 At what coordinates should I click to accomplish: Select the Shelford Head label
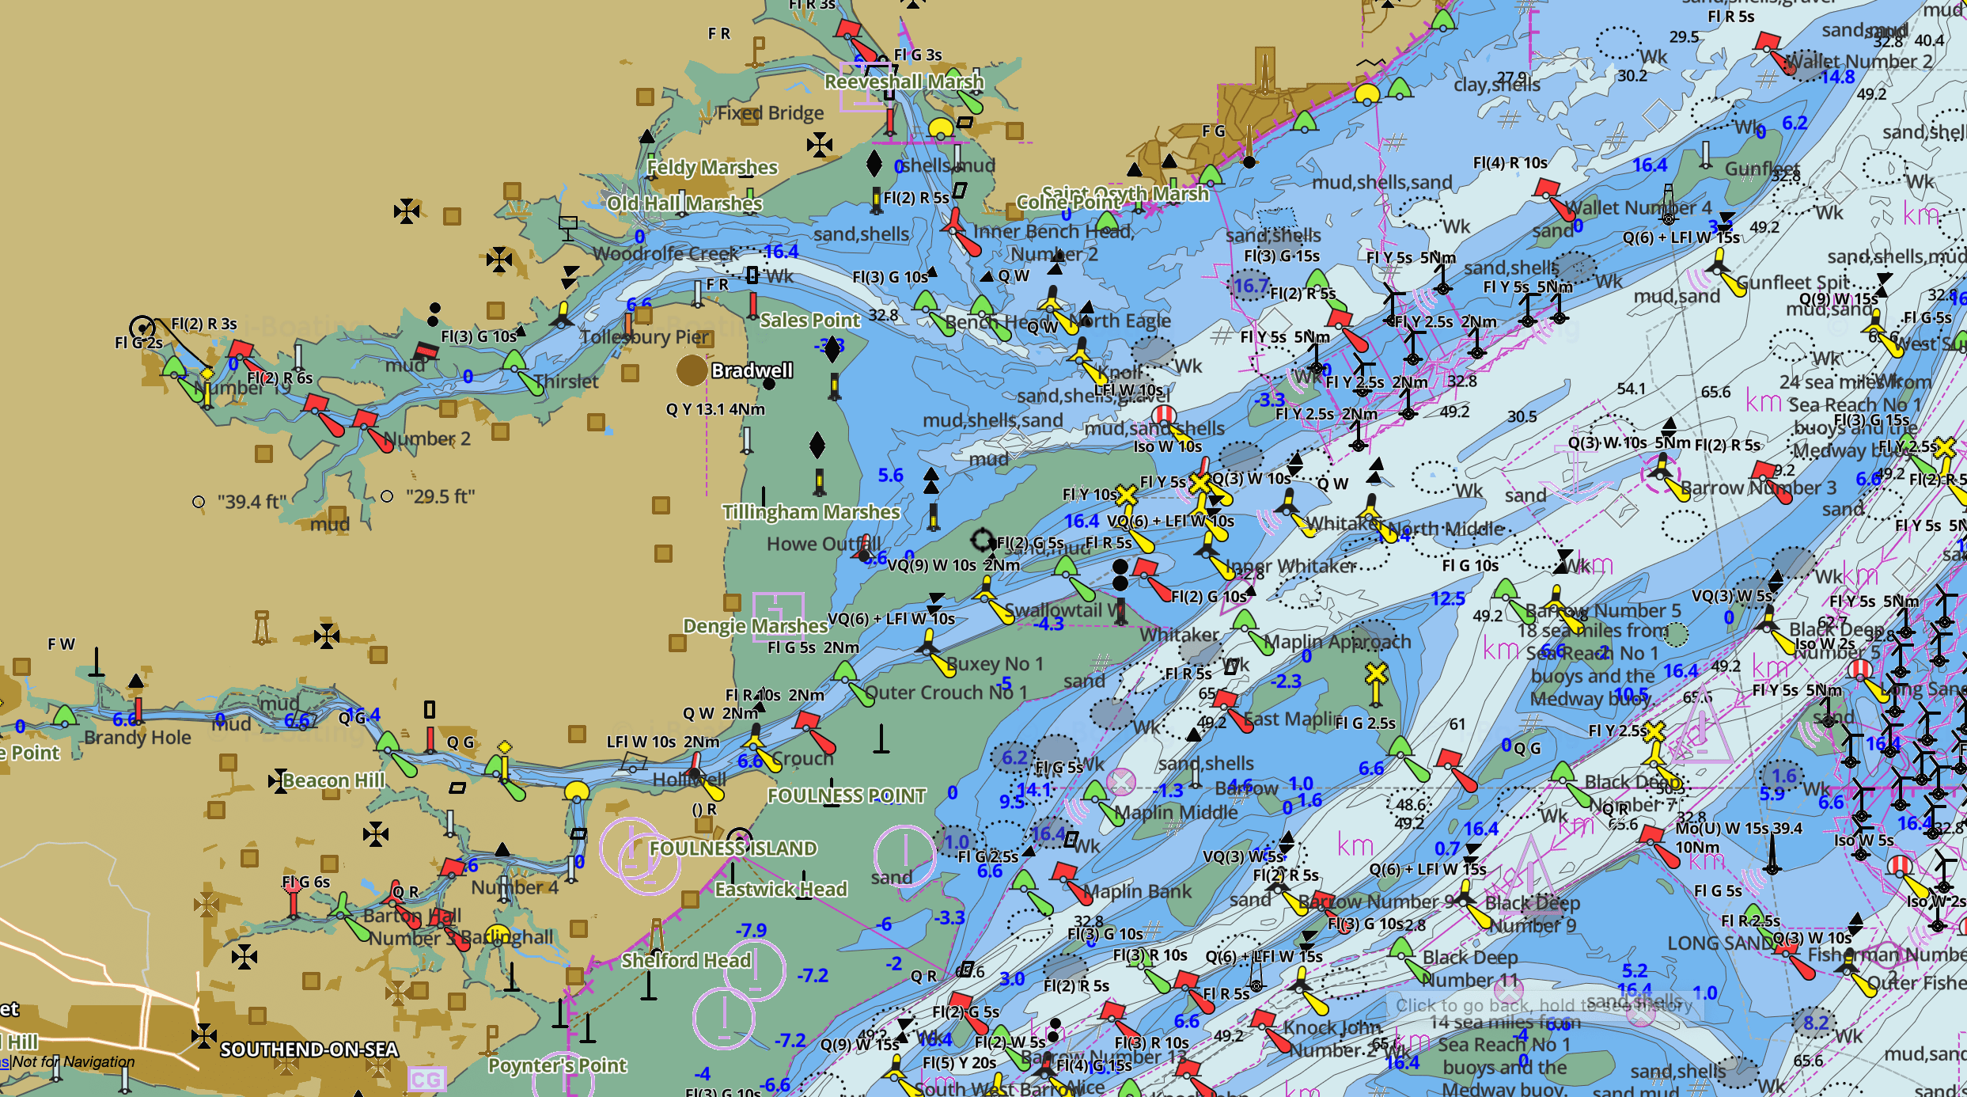[x=685, y=960]
